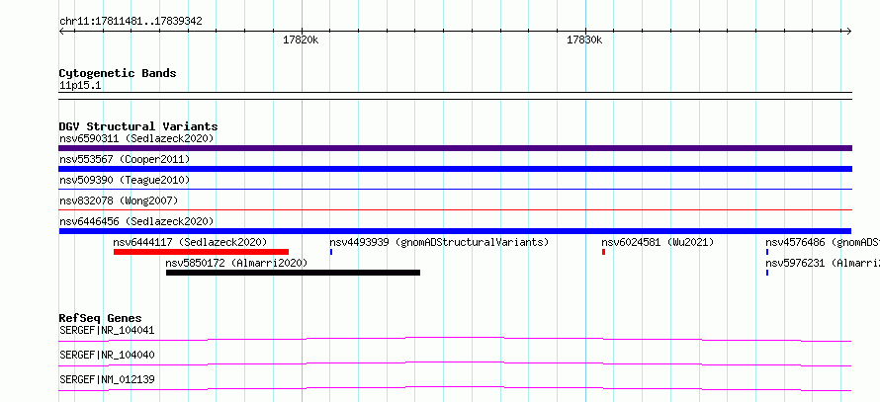Viewport: 880px width, 402px height.
Task: Click the RefSeq Genes track title
Action: (101, 318)
